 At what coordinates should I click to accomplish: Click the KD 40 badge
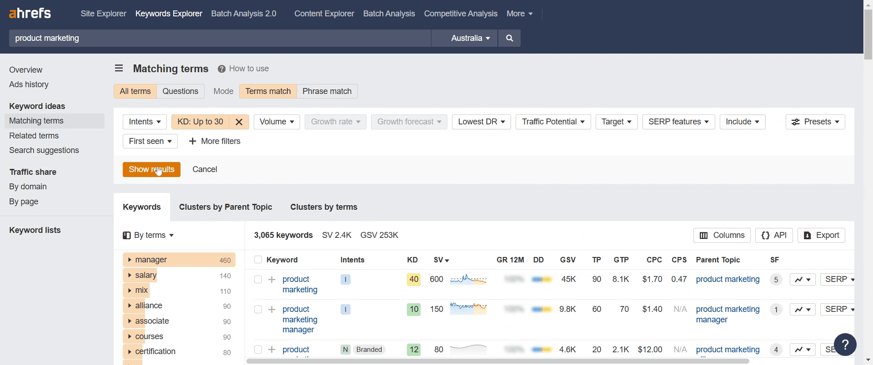pos(414,280)
